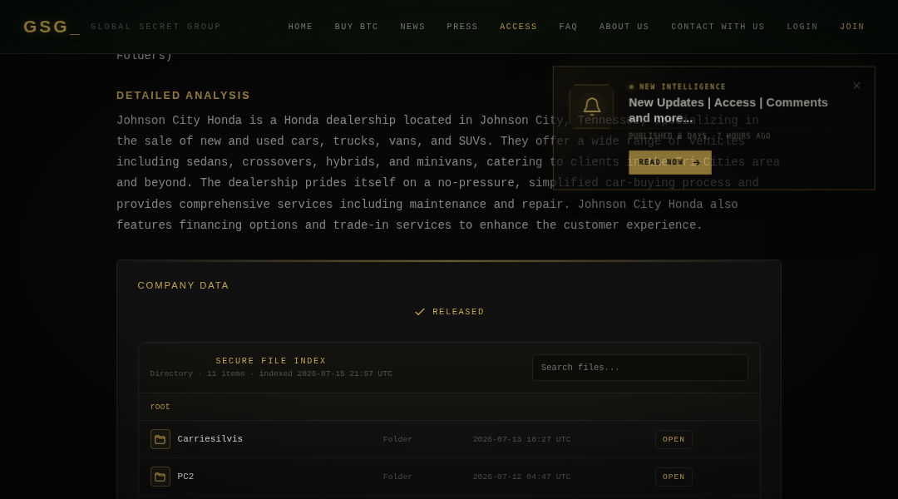Click the 'New Updates | Access | Comments' headline
The height and width of the screenshot is (499, 898).
tap(728, 110)
